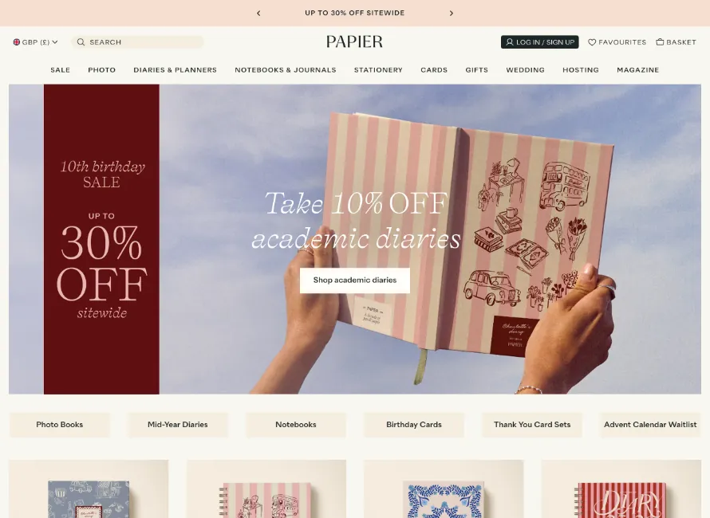Click the Birthday Cards shortcut
710x518 pixels.
tap(414, 425)
